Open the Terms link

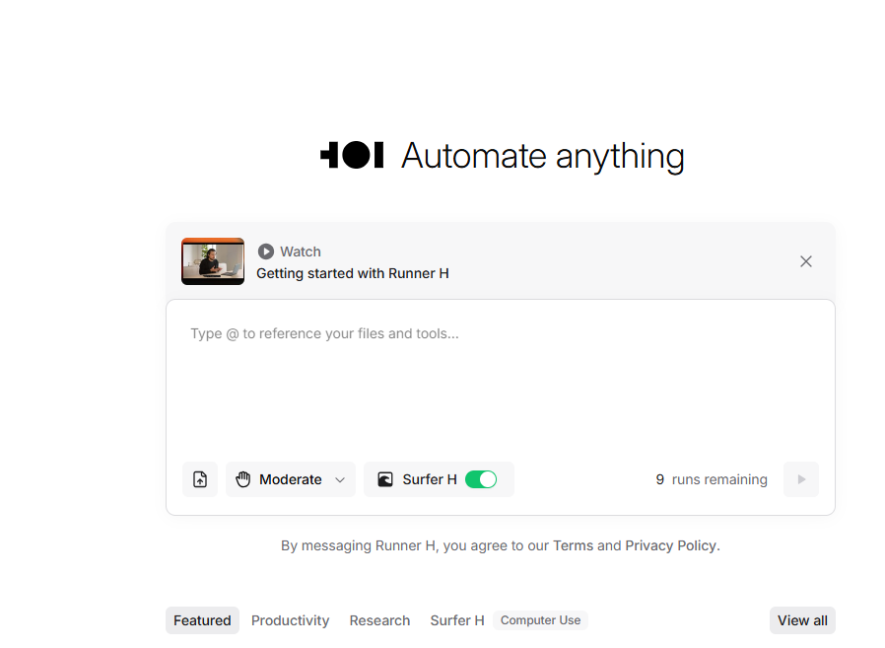click(x=573, y=545)
